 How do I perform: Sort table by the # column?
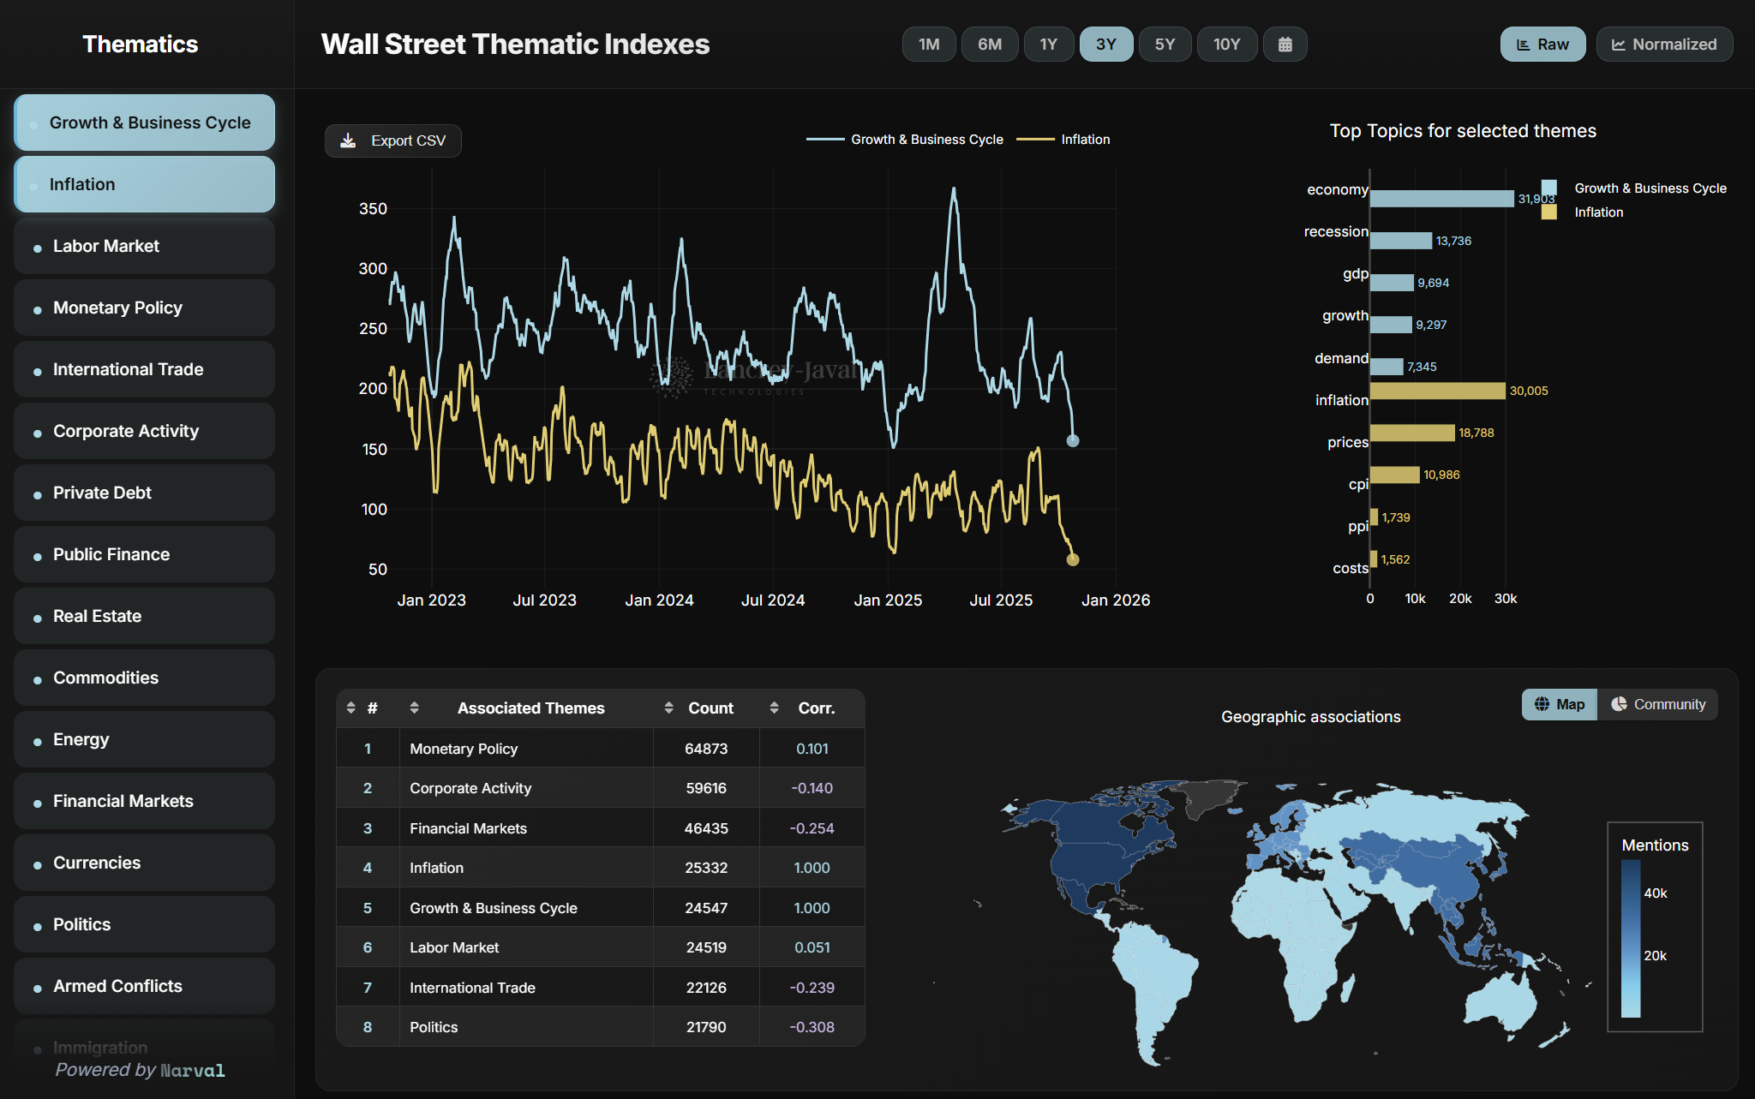350,708
